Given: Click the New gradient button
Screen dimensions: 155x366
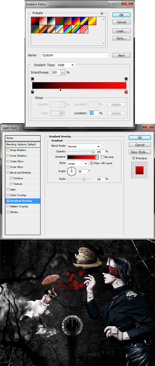Looking at the screenshot, I should (121, 56).
